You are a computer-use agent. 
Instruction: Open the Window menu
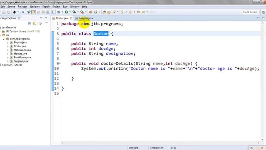(75, 7)
